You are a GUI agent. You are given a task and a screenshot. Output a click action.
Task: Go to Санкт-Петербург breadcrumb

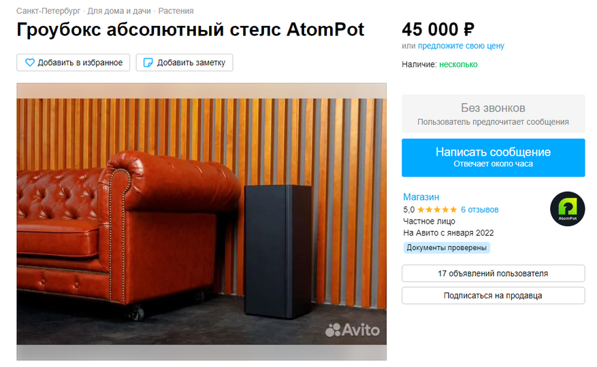(48, 11)
